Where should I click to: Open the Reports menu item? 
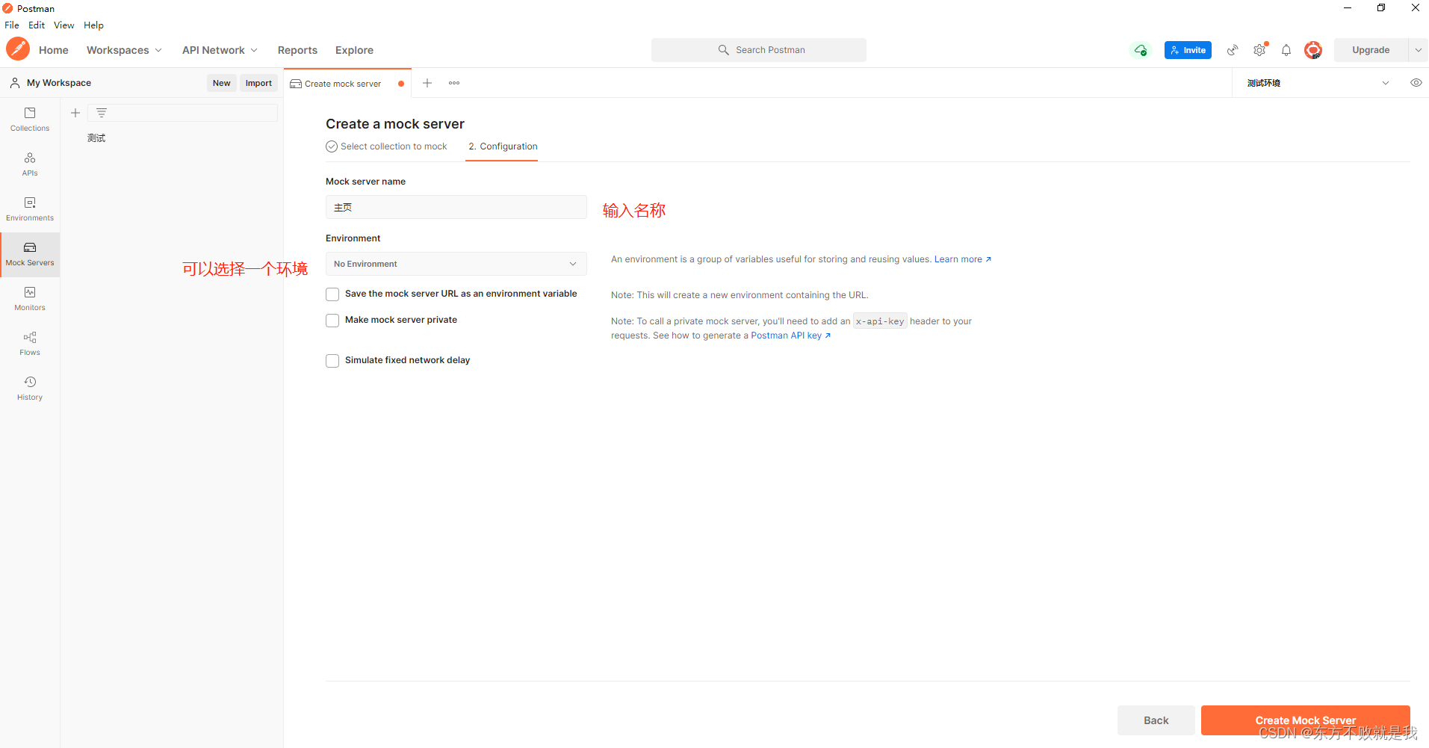[x=297, y=49]
